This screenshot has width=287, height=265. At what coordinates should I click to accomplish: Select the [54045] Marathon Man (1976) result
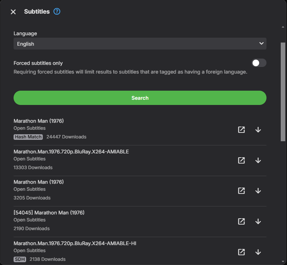click(x=49, y=212)
